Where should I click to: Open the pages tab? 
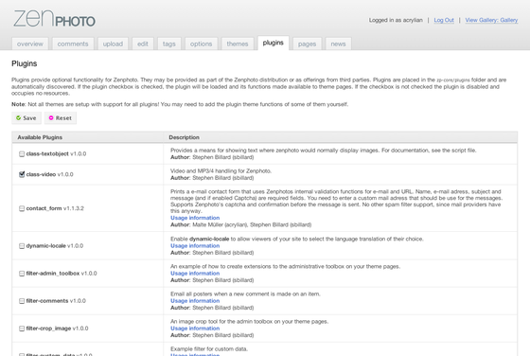(x=307, y=44)
